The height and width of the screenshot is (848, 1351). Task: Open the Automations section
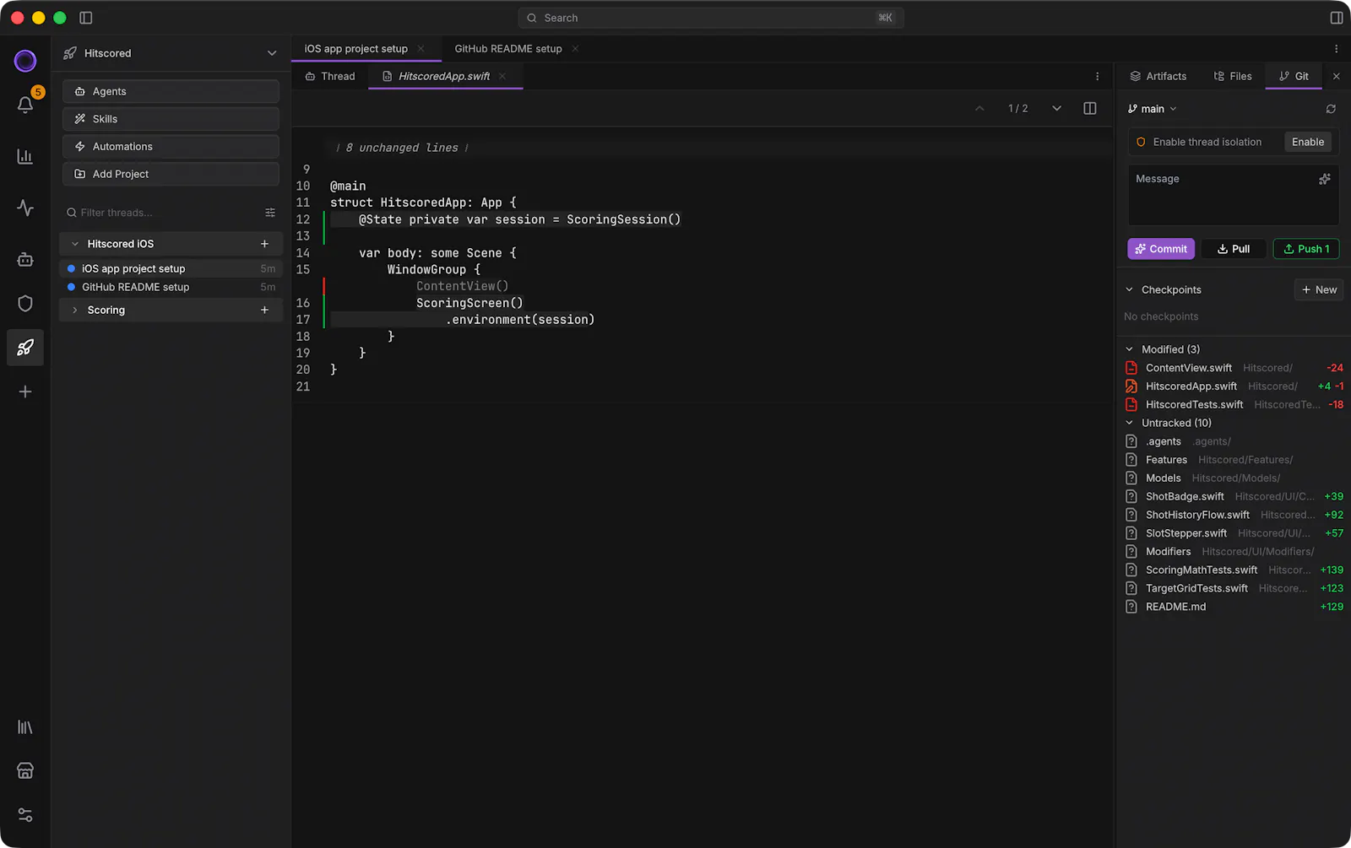[171, 147]
